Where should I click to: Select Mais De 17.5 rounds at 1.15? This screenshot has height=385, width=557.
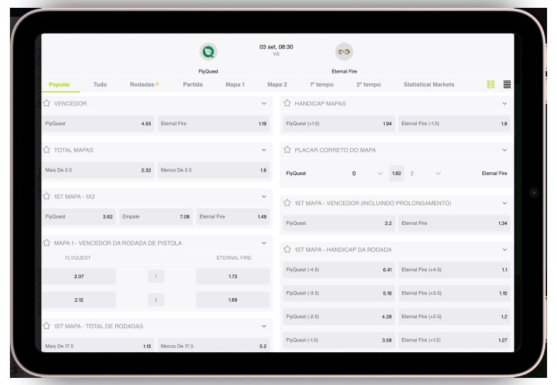pos(98,345)
